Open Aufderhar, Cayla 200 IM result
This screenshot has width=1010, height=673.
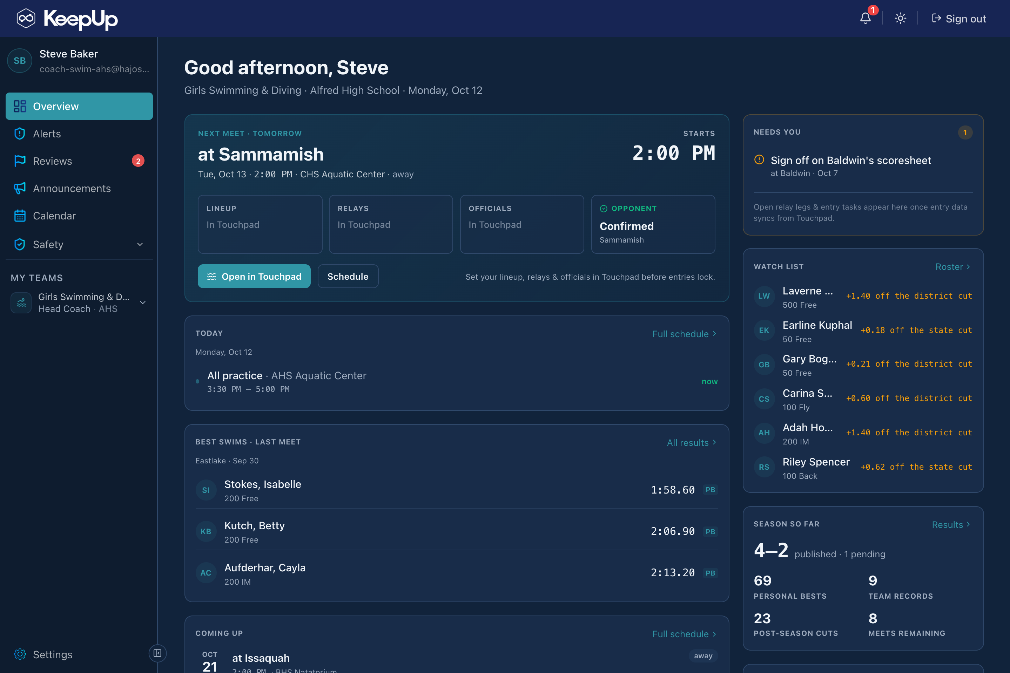click(457, 573)
